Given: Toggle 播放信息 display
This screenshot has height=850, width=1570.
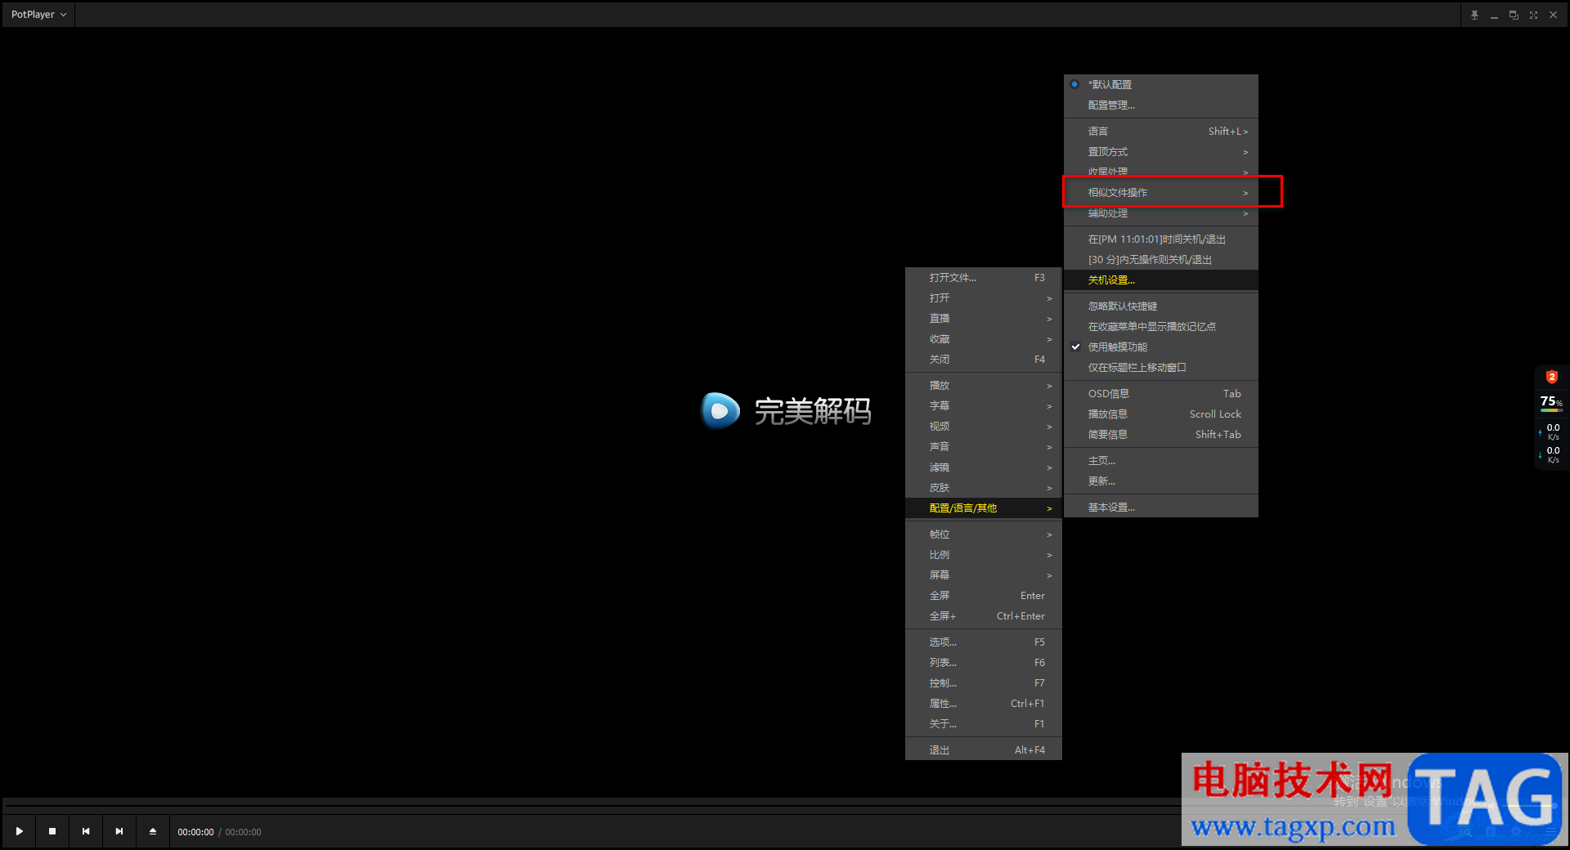Looking at the screenshot, I should (x=1160, y=414).
